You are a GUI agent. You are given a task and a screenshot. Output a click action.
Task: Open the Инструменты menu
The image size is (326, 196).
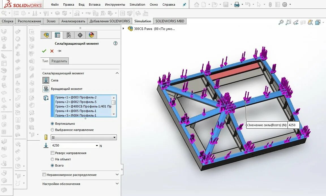coord(115,4)
